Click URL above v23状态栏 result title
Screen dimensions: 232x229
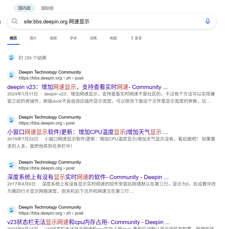[x=51, y=213]
